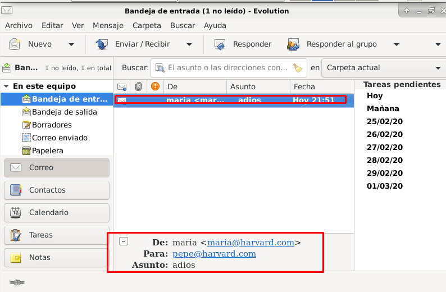The image size is (446, 292).
Task: Toggle the read status column header envelope
Action: coord(121,86)
